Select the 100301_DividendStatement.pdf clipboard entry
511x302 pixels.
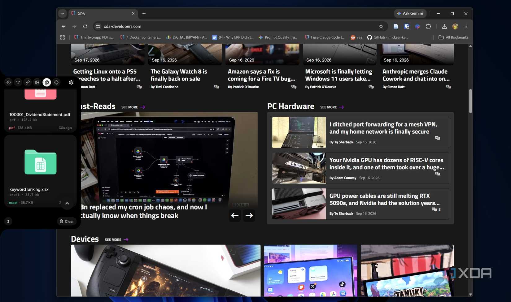tap(40, 110)
